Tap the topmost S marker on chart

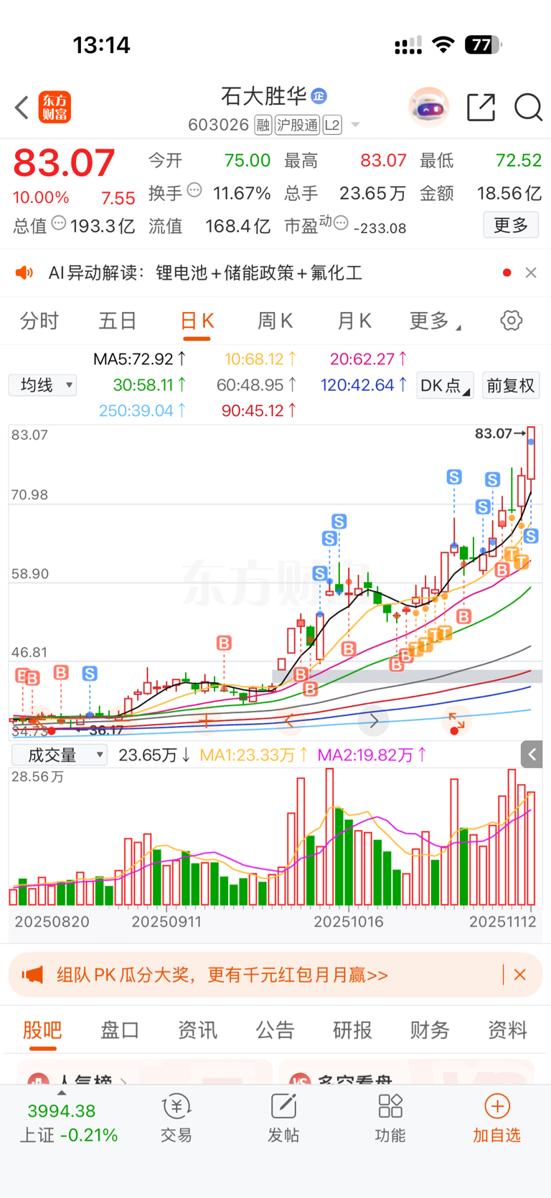pos(454,477)
